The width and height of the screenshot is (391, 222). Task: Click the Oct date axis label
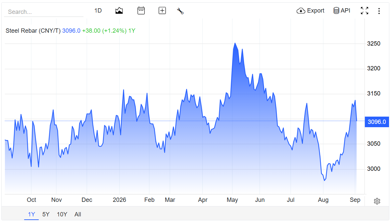[x=31, y=200]
